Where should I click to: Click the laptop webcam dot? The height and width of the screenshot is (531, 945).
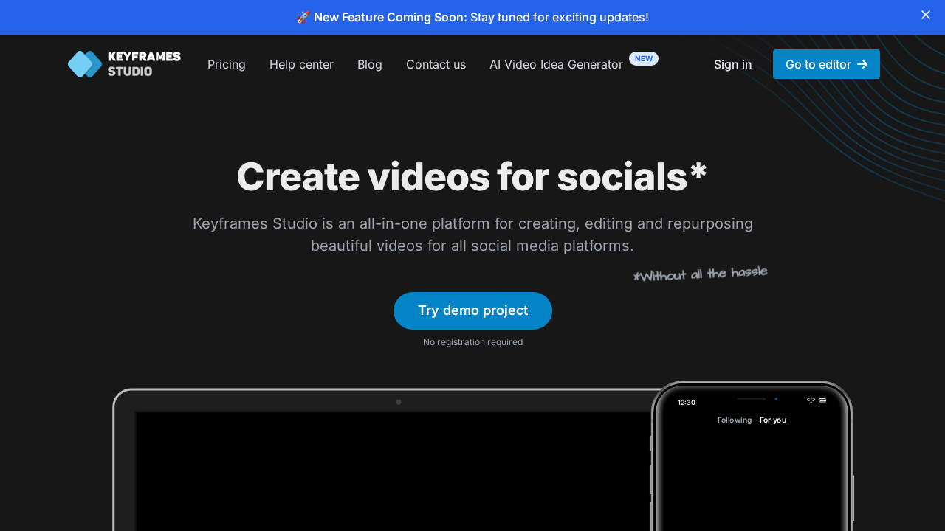pyautogui.click(x=399, y=402)
